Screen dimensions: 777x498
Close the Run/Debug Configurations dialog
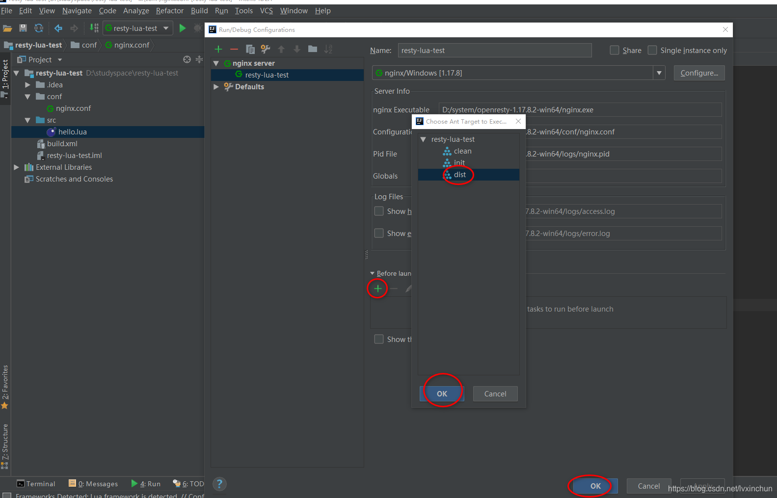725,29
